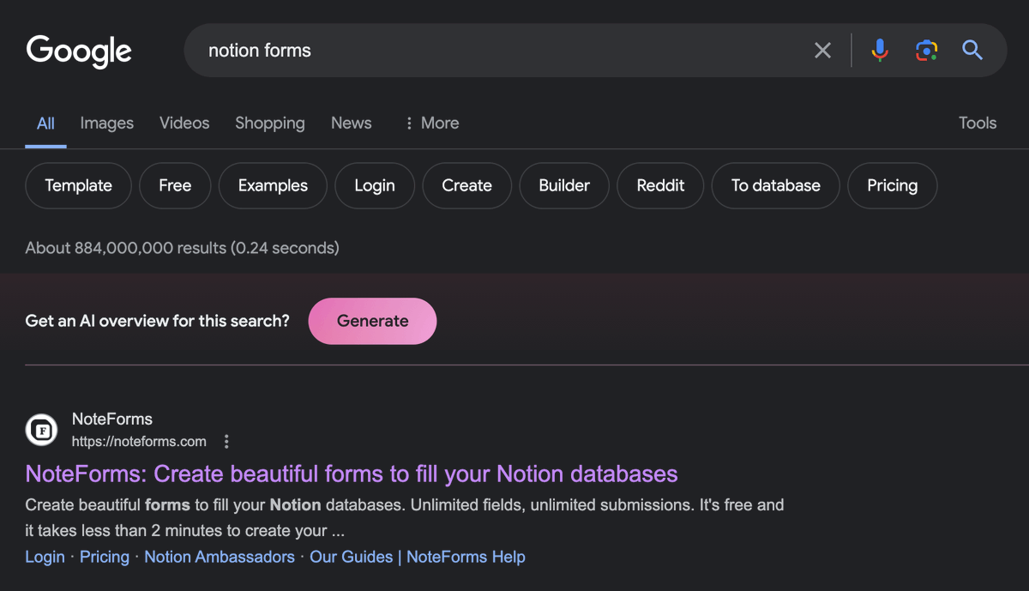Switch to the News tab
The image size is (1029, 591).
click(352, 124)
